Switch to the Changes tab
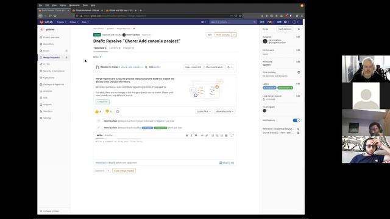Viewport: 390px width, 219px height. [x=129, y=48]
